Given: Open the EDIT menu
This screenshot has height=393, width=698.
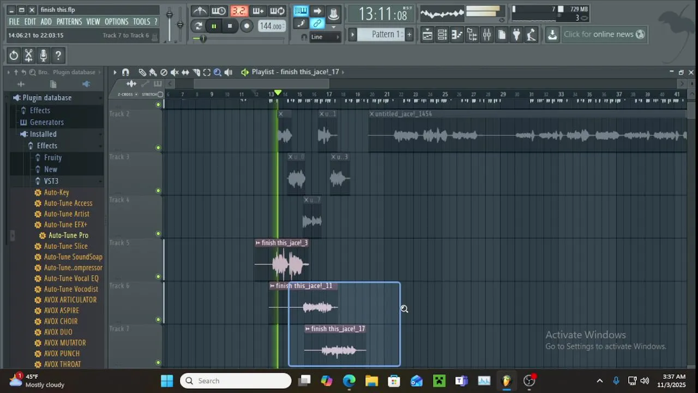Looking at the screenshot, I should (x=30, y=21).
